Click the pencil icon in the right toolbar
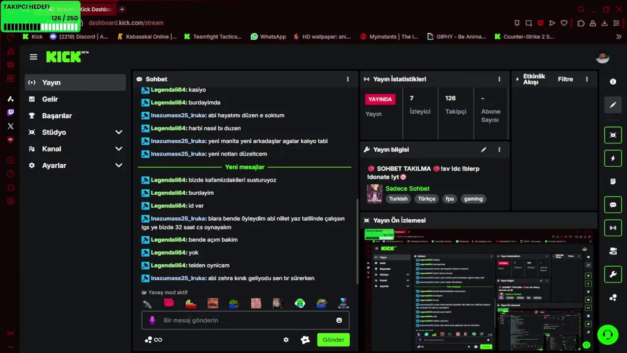Image resolution: width=627 pixels, height=353 pixels. [613, 104]
